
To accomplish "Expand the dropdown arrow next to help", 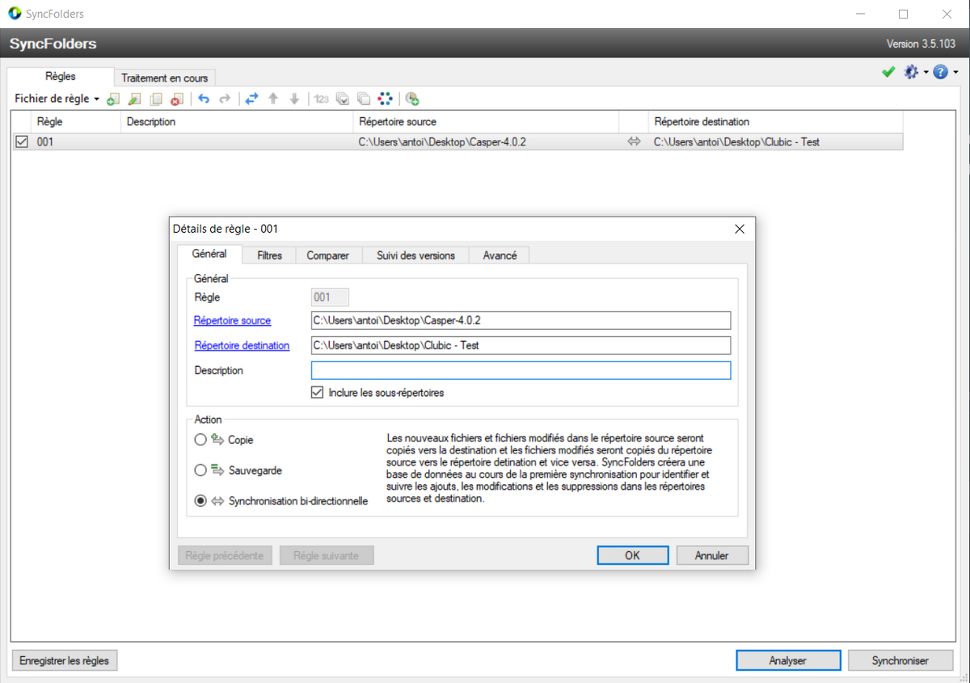I will click(955, 73).
